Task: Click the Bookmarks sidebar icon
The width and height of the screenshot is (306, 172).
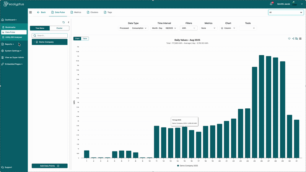Action: (3, 27)
